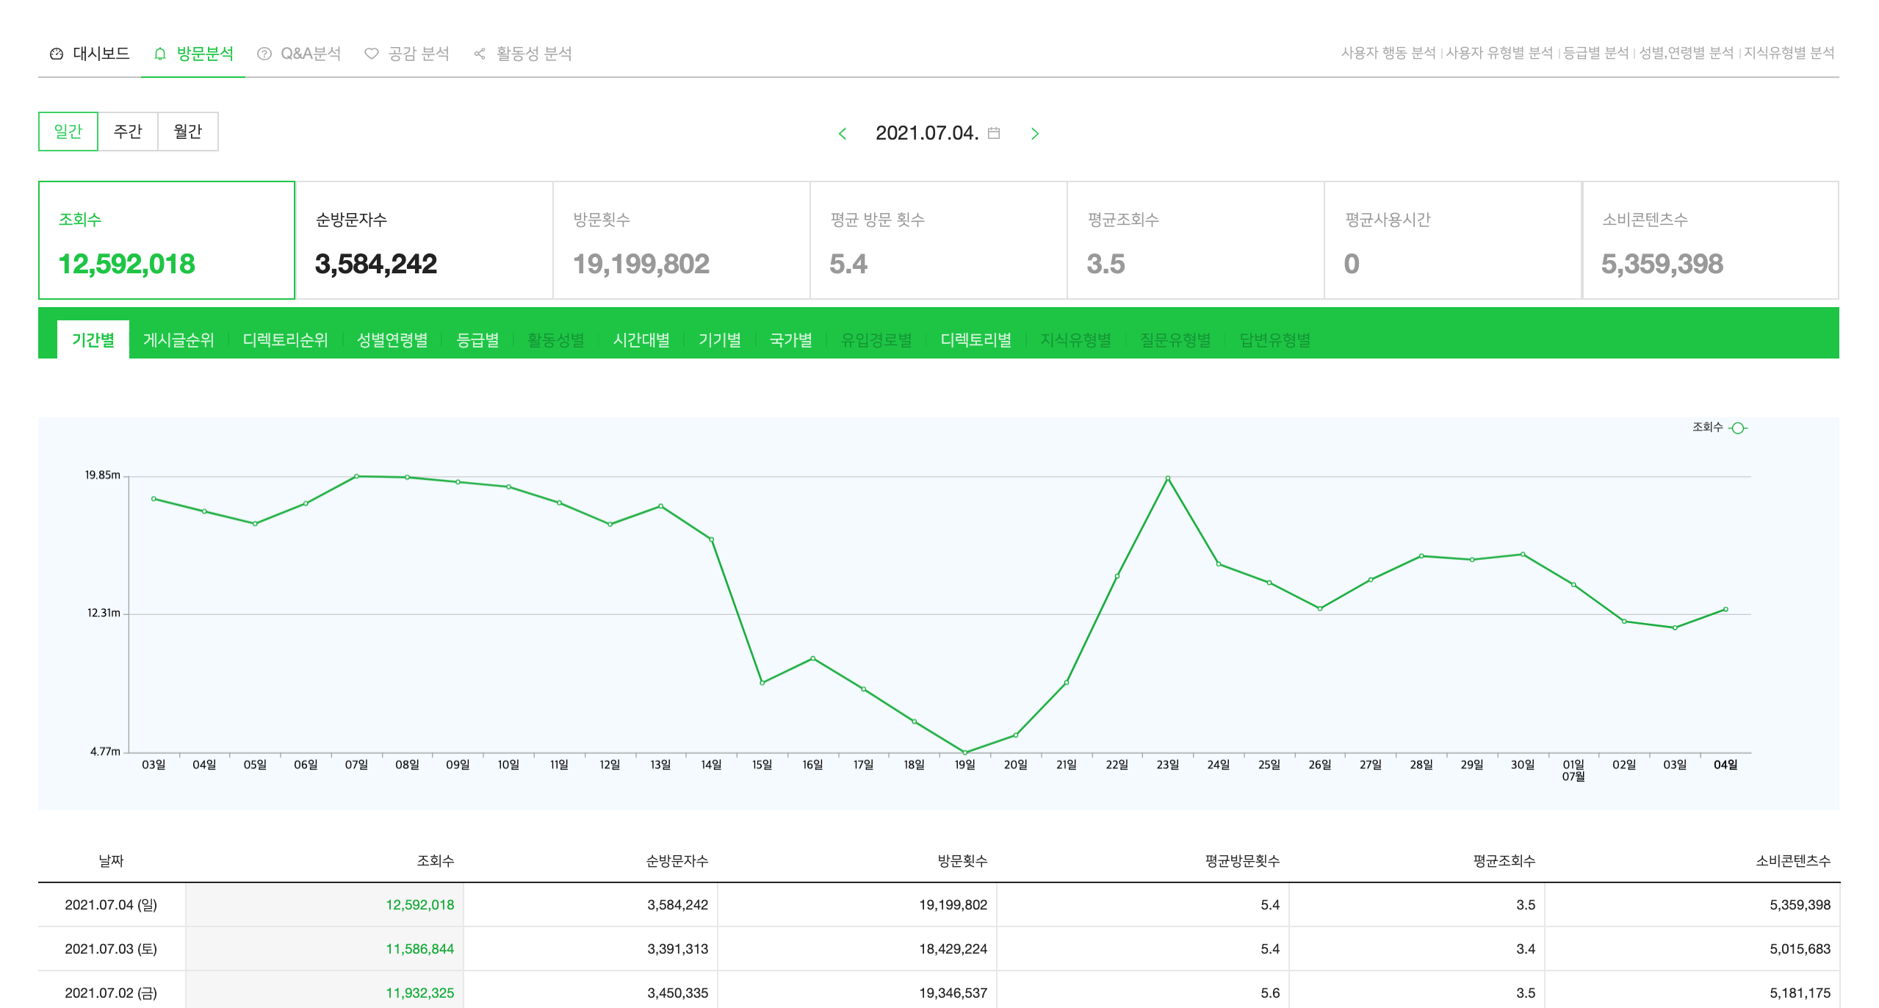This screenshot has width=1879, height=1008.
Task: Switch to 기기별 sub-tab
Action: pos(720,340)
